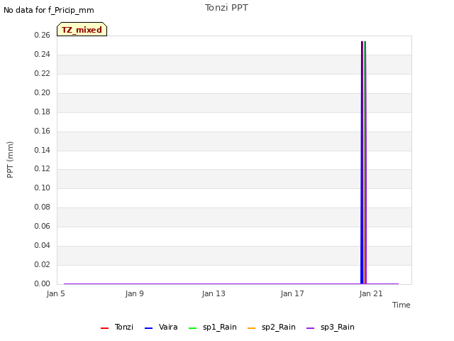Toggle the Vaira series in legend
Screen dimensions: 454x341
tap(161, 327)
